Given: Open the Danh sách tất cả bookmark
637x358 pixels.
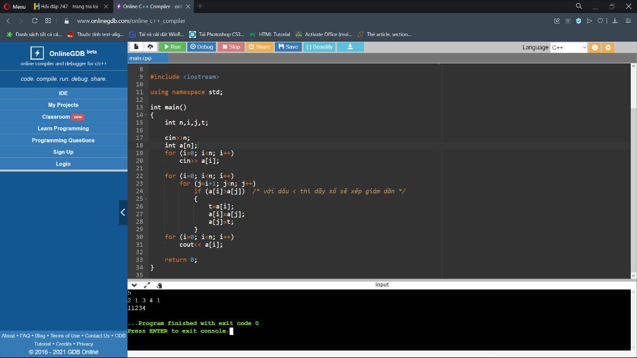Looking at the screenshot, I should pyautogui.click(x=35, y=34).
